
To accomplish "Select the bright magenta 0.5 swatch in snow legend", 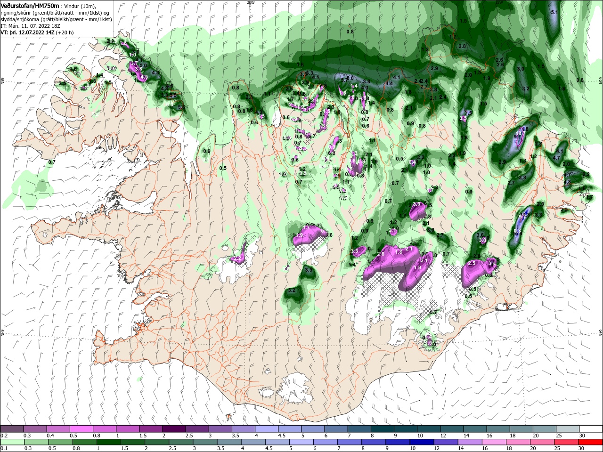I will [x=81, y=429].
